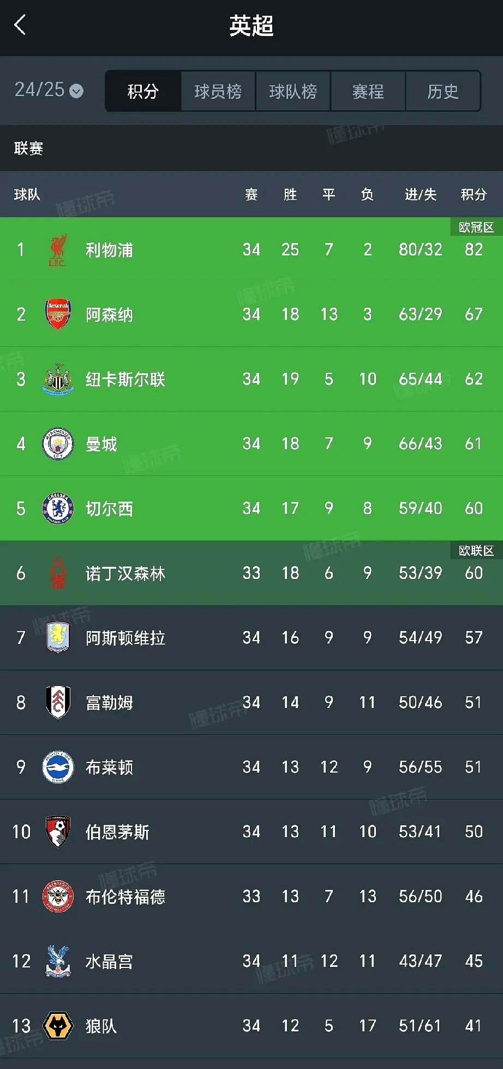Select the 历史 tab
The width and height of the screenshot is (503, 1069).
443,91
